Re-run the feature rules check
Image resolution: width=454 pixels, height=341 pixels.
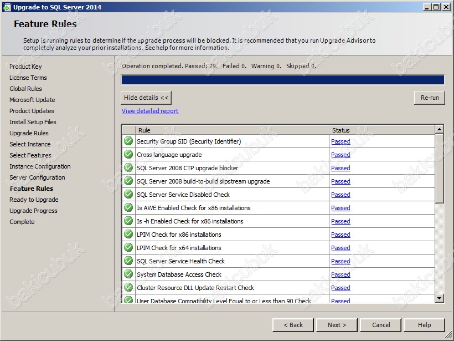(x=430, y=98)
